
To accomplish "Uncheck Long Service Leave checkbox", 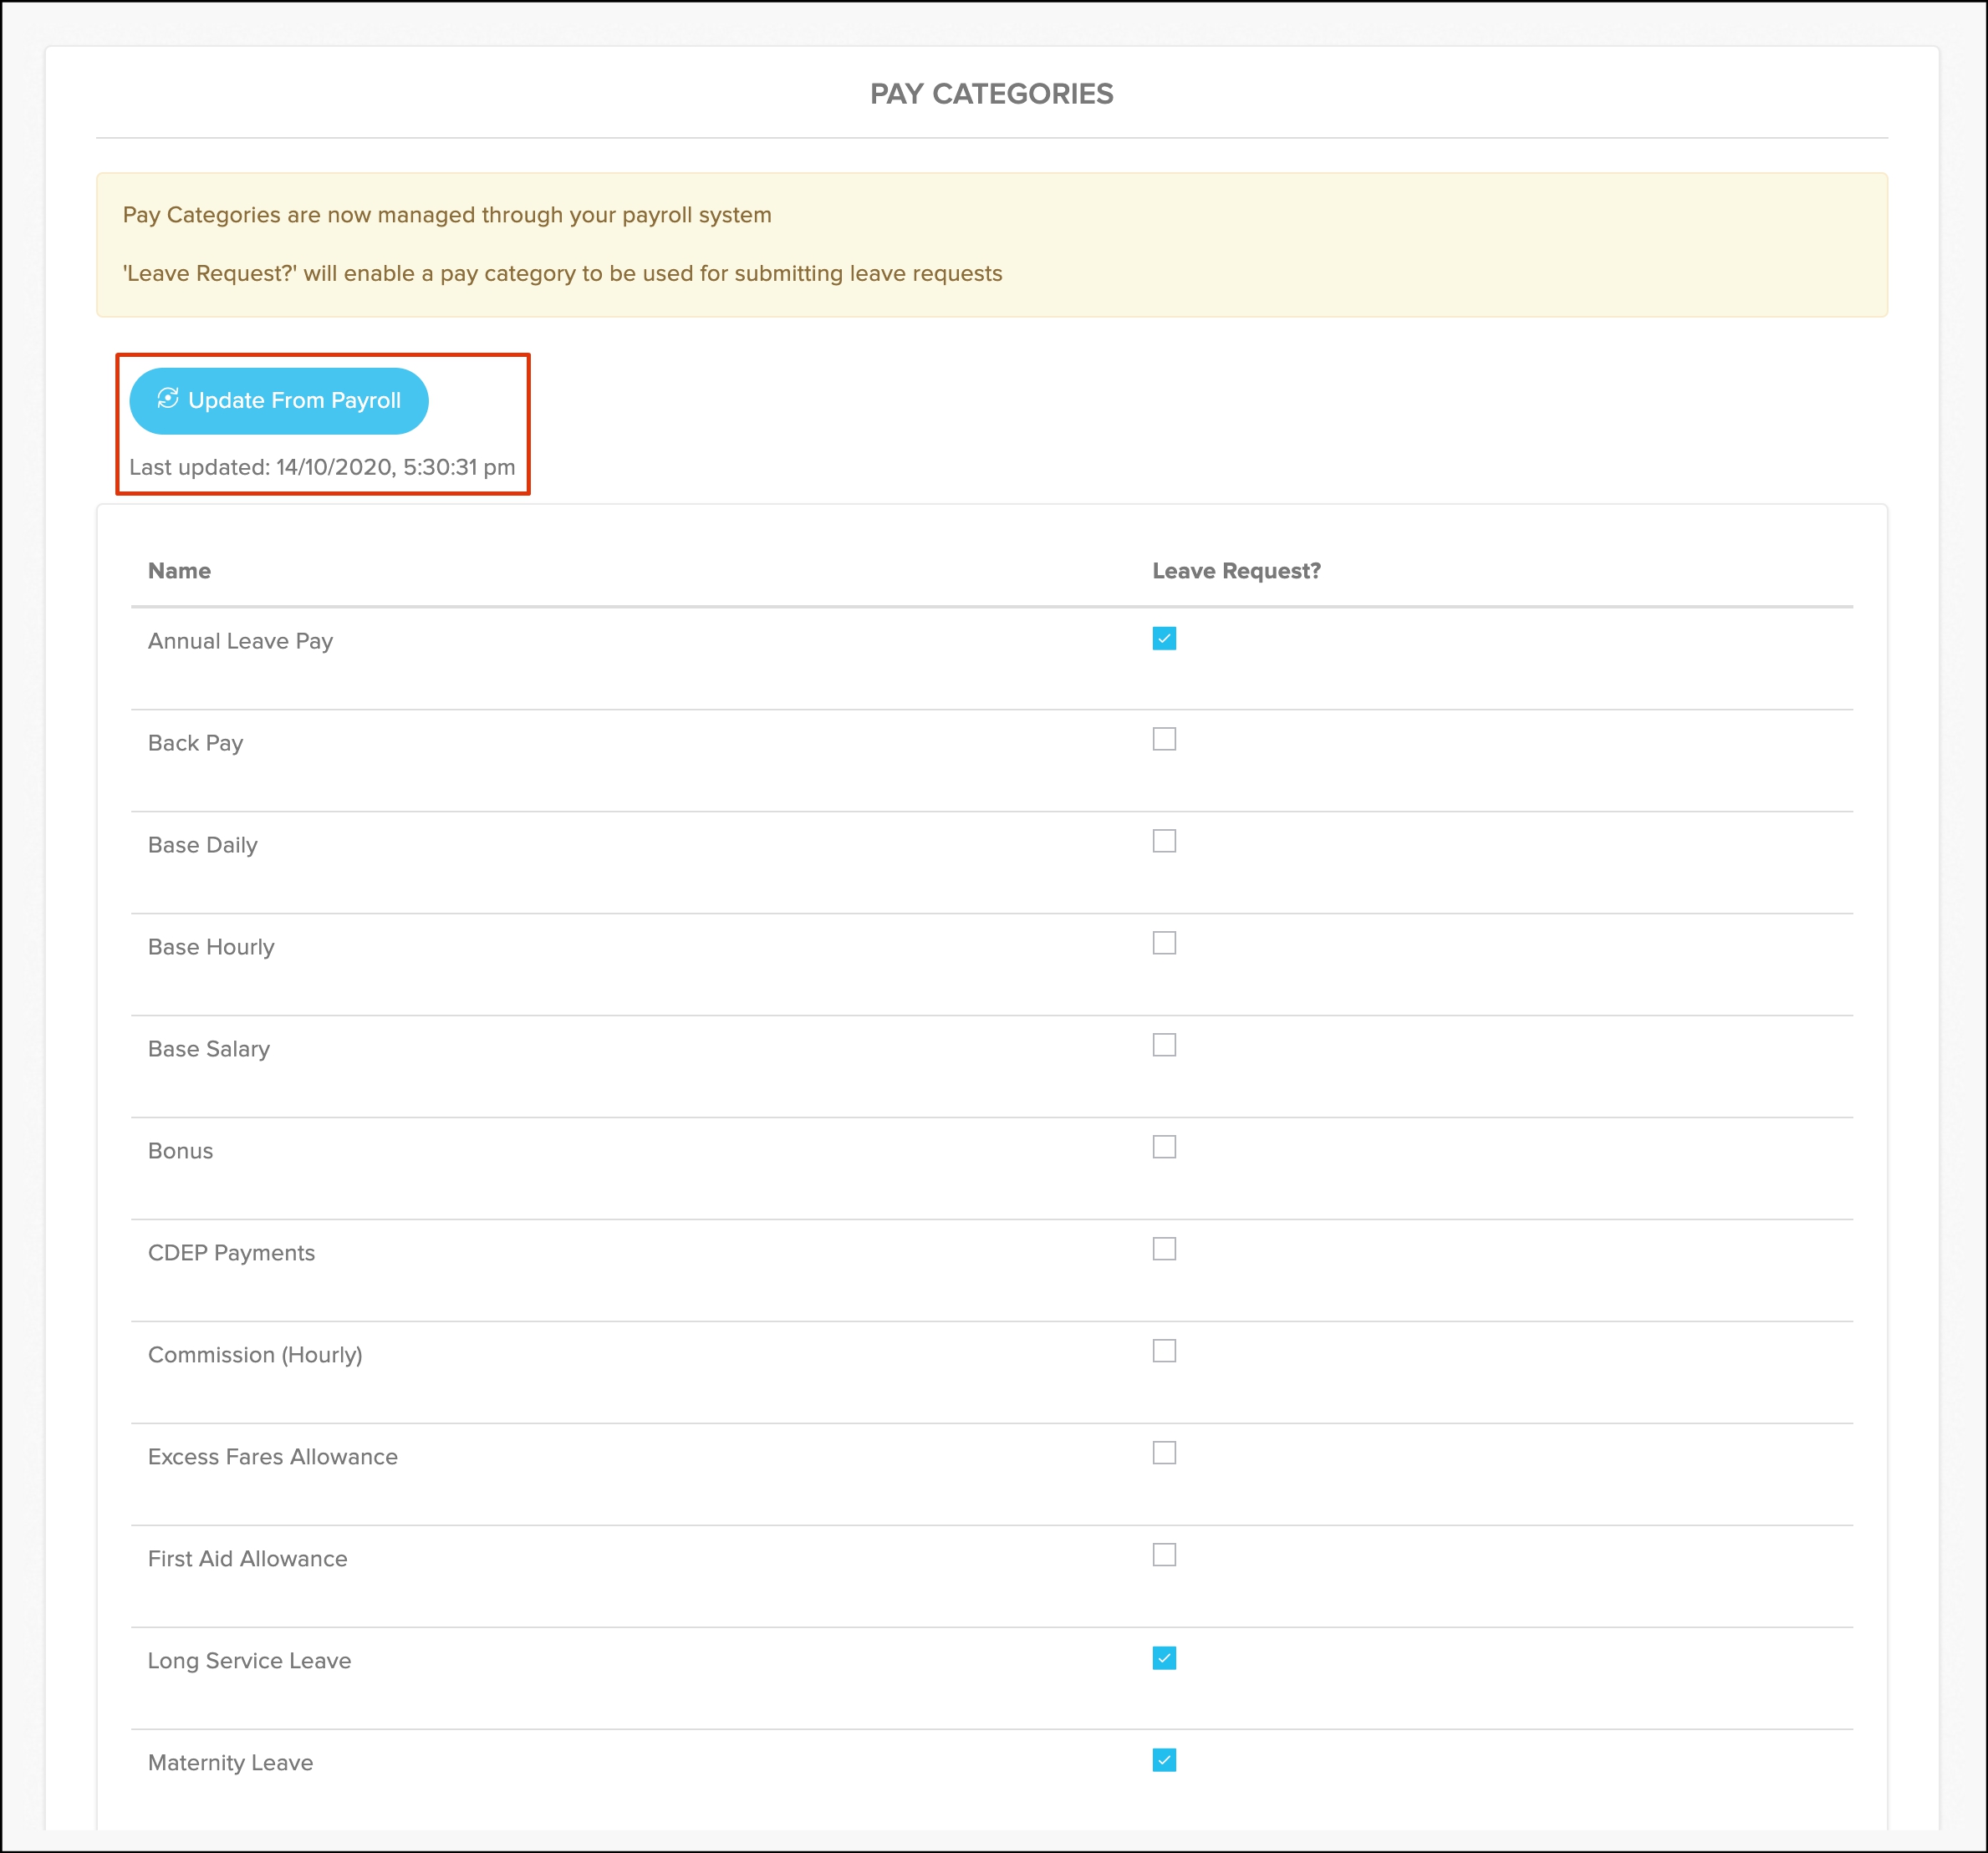I will (1164, 1658).
